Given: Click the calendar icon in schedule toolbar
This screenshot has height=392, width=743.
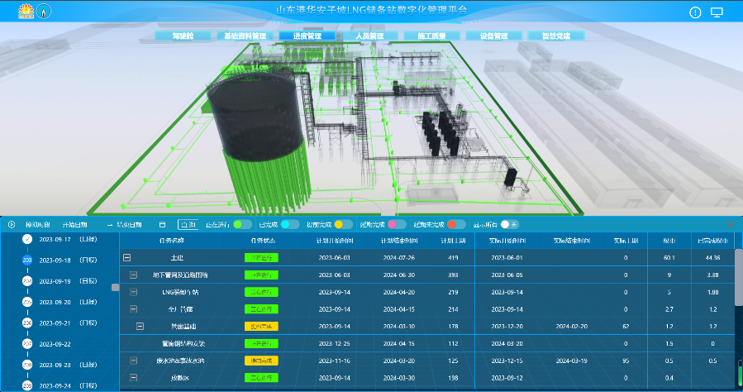Looking at the screenshot, I should pyautogui.click(x=162, y=224).
